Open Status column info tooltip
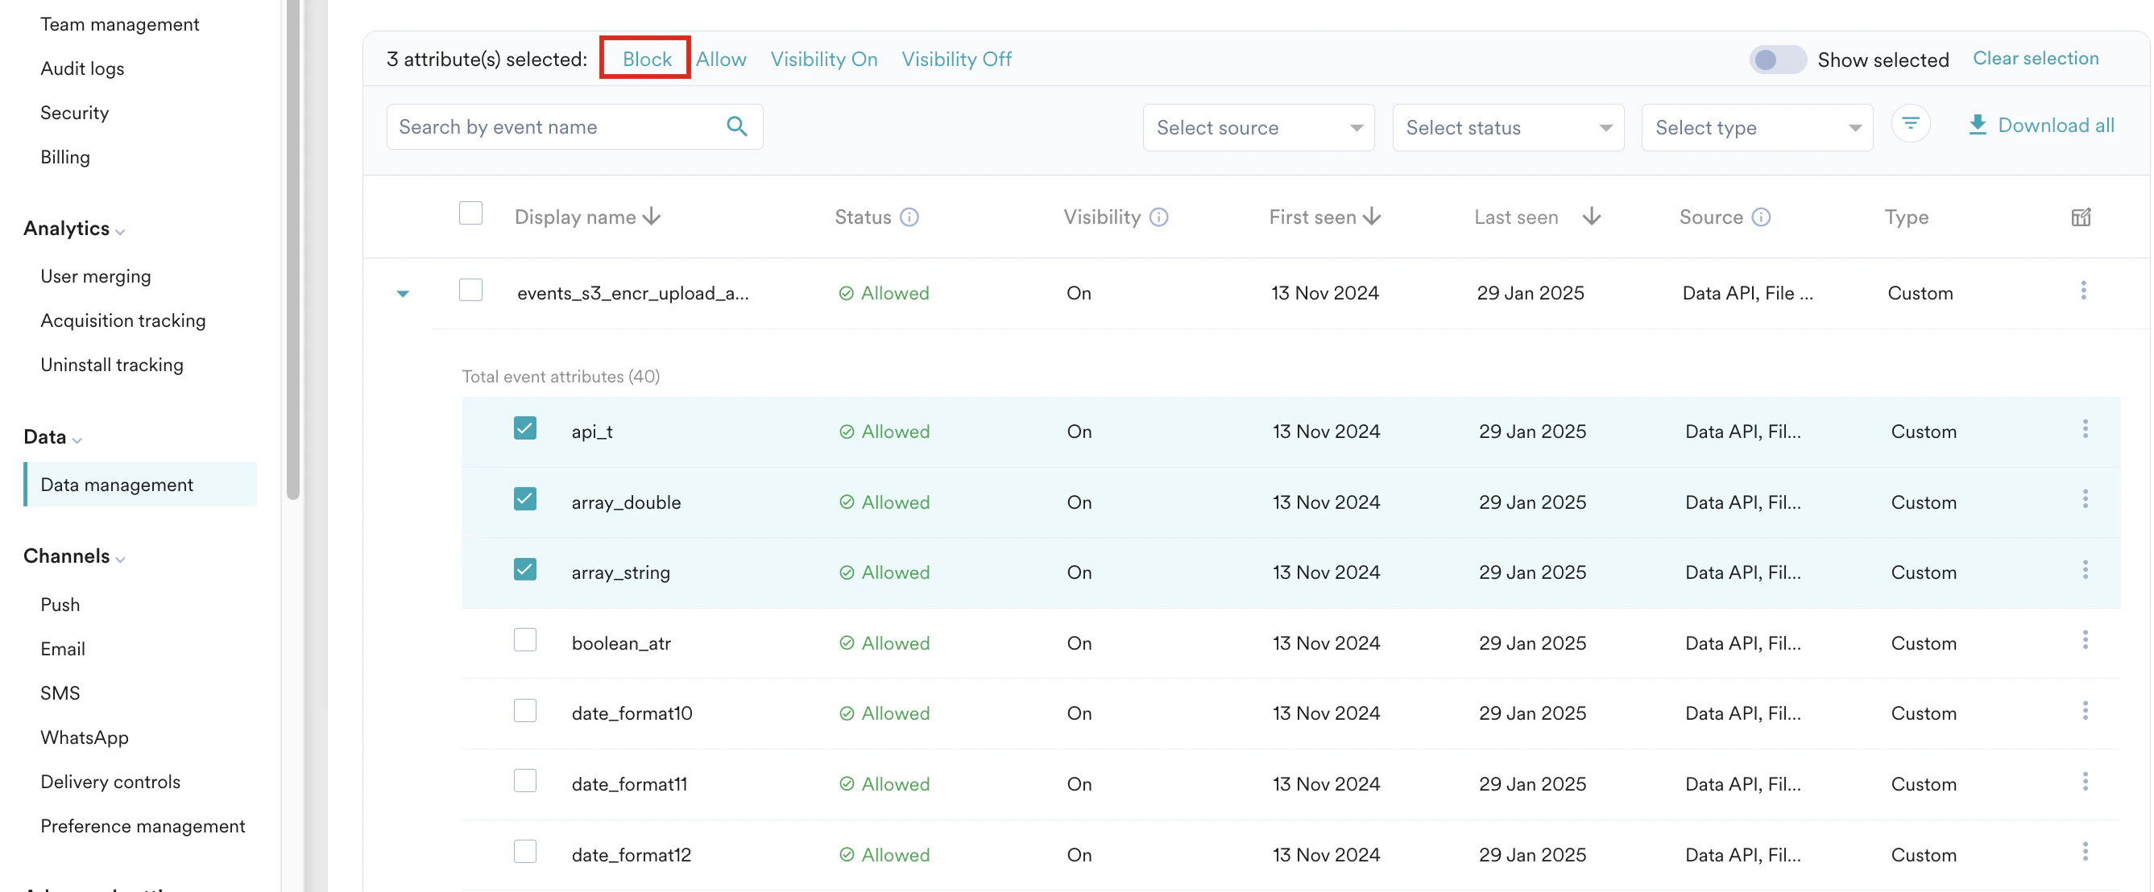 point(909,217)
